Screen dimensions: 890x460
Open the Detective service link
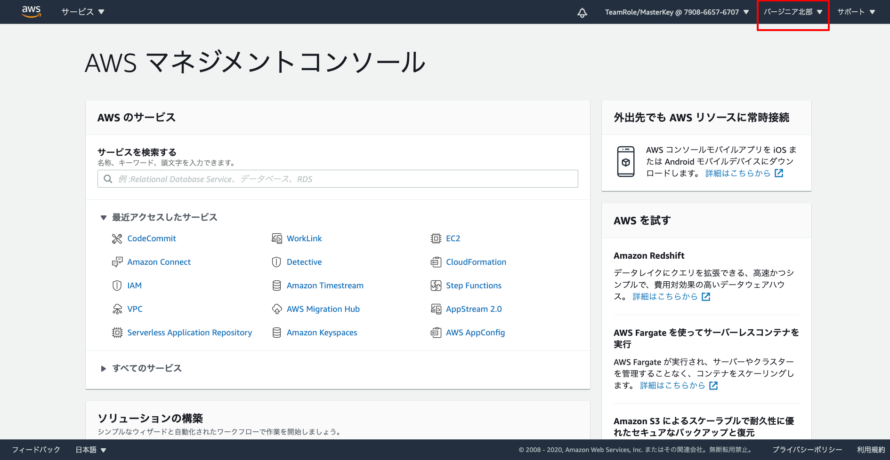coord(304,262)
